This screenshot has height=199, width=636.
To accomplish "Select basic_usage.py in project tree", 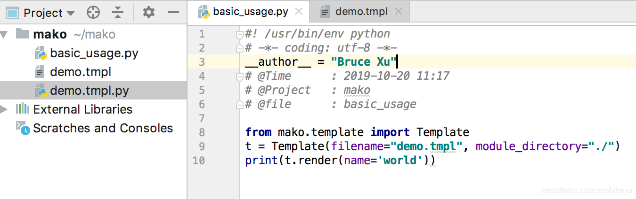I will (94, 53).
